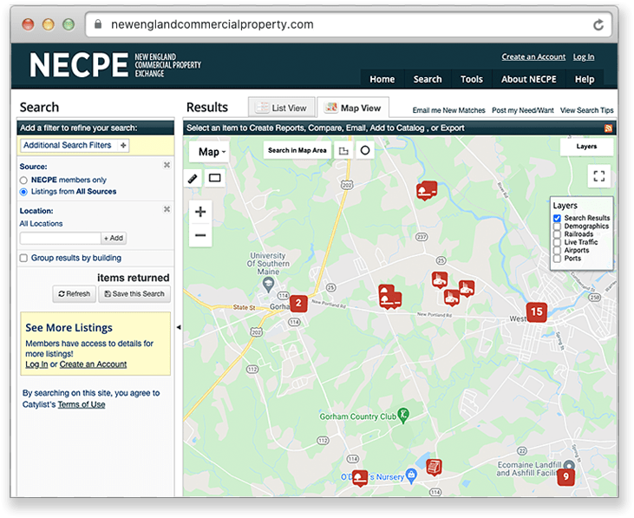Image resolution: width=634 pixels, height=518 pixels.
Task: Click Post my Need/Want link
Action: 522,110
